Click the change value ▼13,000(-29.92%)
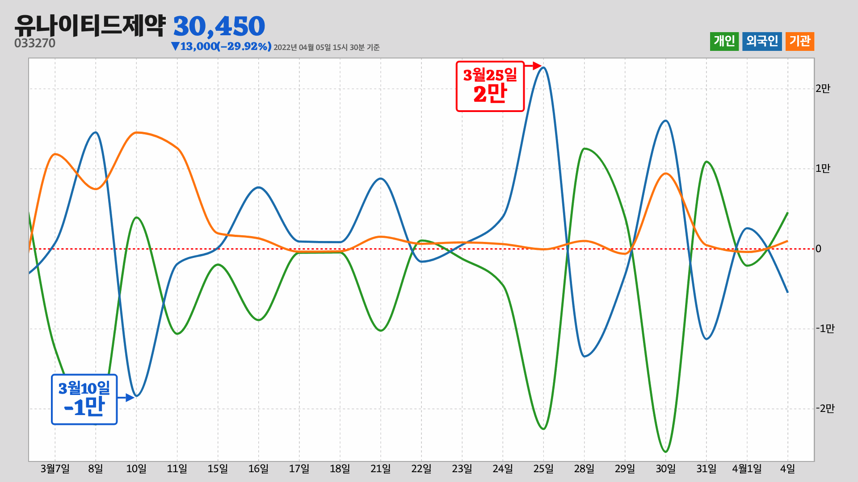This screenshot has width=858, height=482. click(221, 46)
